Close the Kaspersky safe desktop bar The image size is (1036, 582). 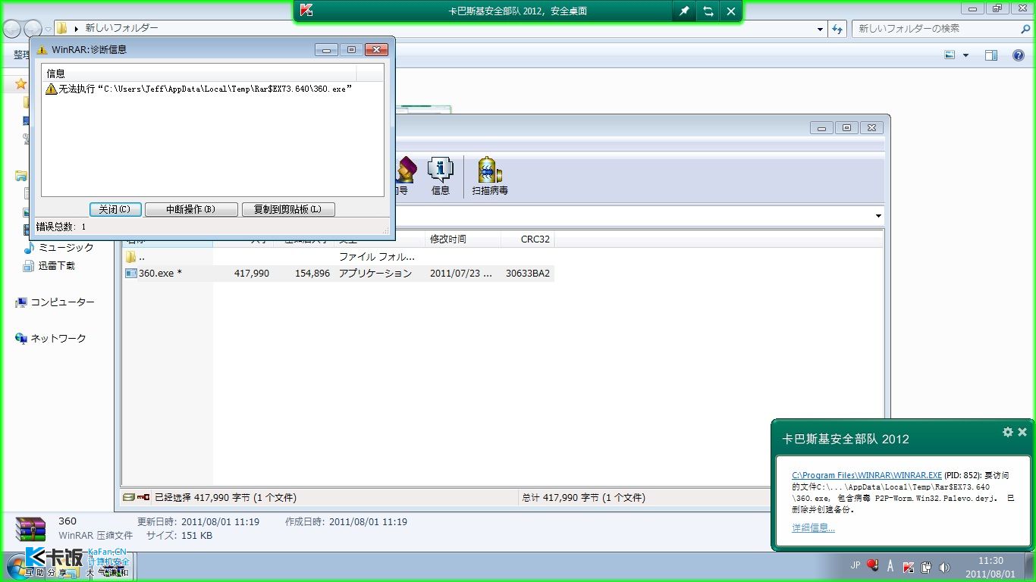730,11
